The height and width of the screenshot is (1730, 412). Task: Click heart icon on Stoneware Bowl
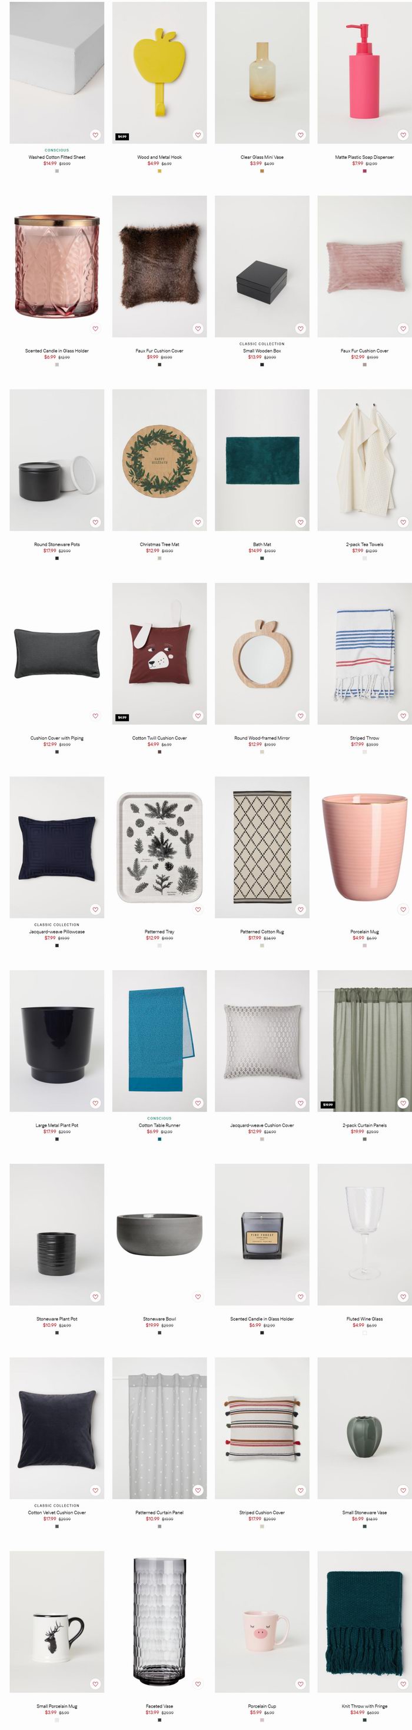[198, 1297]
